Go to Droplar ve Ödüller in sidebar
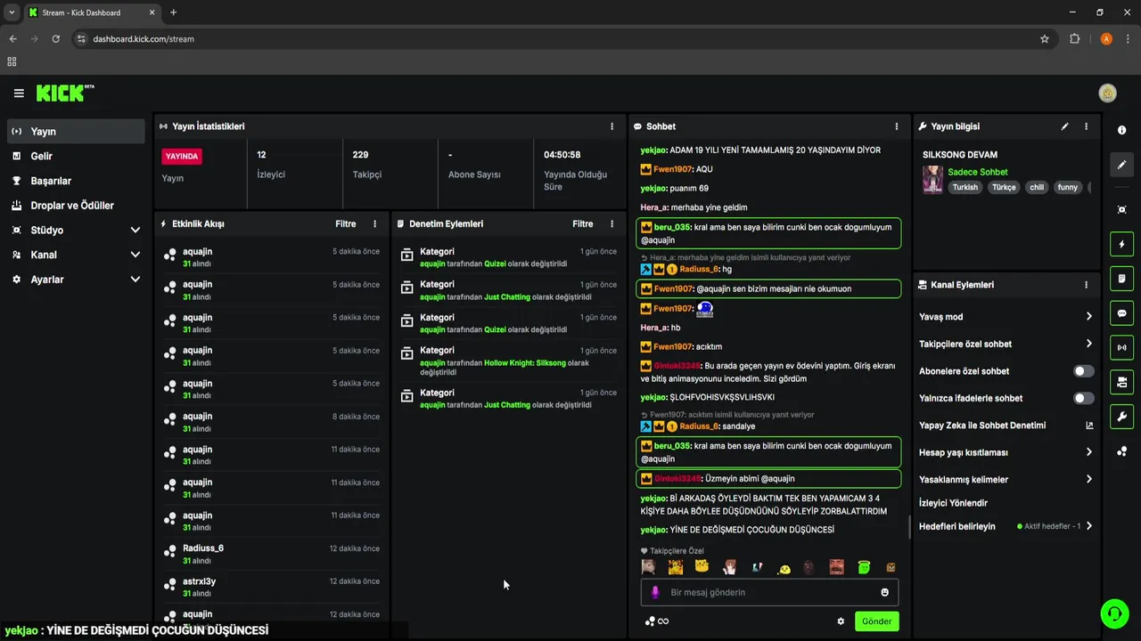This screenshot has height=641, width=1141. pyautogui.click(x=76, y=206)
